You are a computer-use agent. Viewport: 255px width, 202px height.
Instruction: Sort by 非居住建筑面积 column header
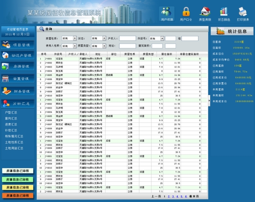click(x=189, y=54)
